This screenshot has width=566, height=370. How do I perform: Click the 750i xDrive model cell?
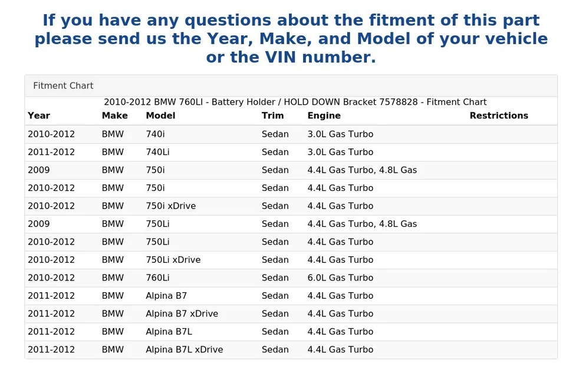pyautogui.click(x=170, y=206)
